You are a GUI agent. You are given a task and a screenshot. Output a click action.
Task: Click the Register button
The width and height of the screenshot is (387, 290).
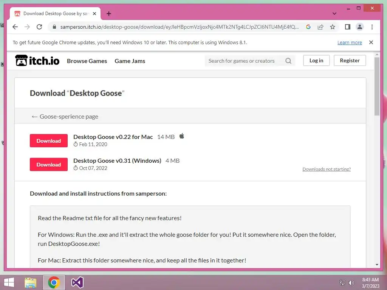[x=350, y=60]
